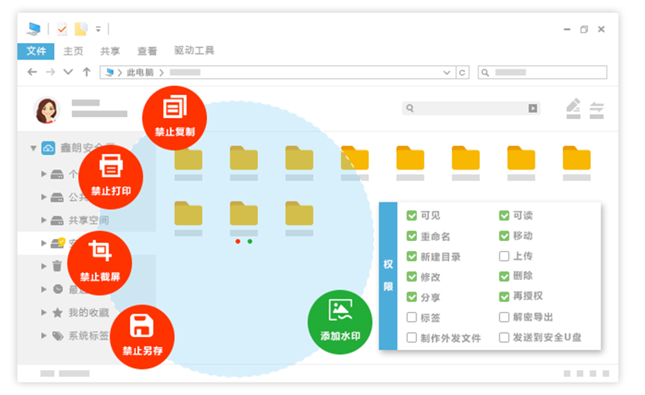Click the transfer arrows icon at top right

coord(596,109)
